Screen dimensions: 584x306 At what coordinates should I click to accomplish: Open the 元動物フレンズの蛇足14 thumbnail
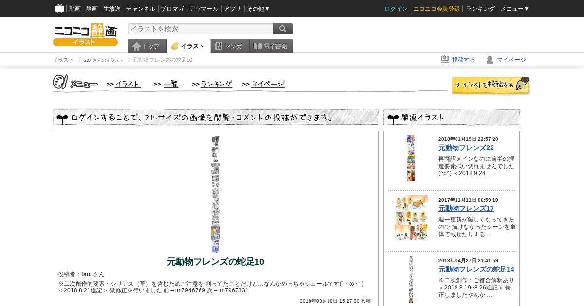[411, 279]
